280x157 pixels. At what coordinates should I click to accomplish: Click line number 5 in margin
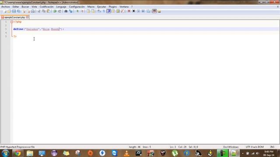6,36
